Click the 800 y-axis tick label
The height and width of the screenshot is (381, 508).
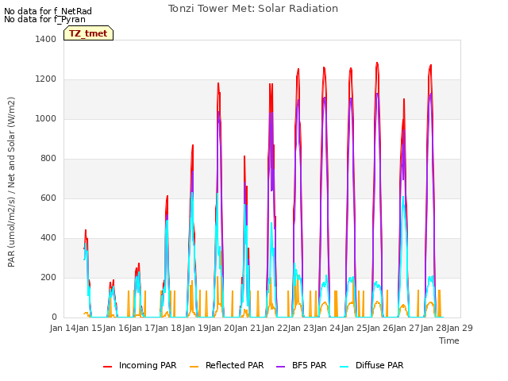[48, 159]
